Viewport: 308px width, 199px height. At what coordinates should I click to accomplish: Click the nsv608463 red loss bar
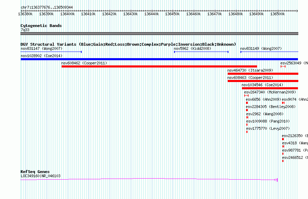(x=263, y=81)
